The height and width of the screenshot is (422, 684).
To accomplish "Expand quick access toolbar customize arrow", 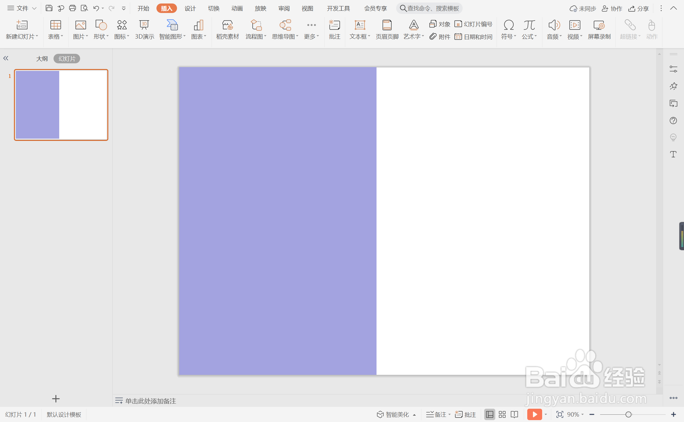I will 124,9.
